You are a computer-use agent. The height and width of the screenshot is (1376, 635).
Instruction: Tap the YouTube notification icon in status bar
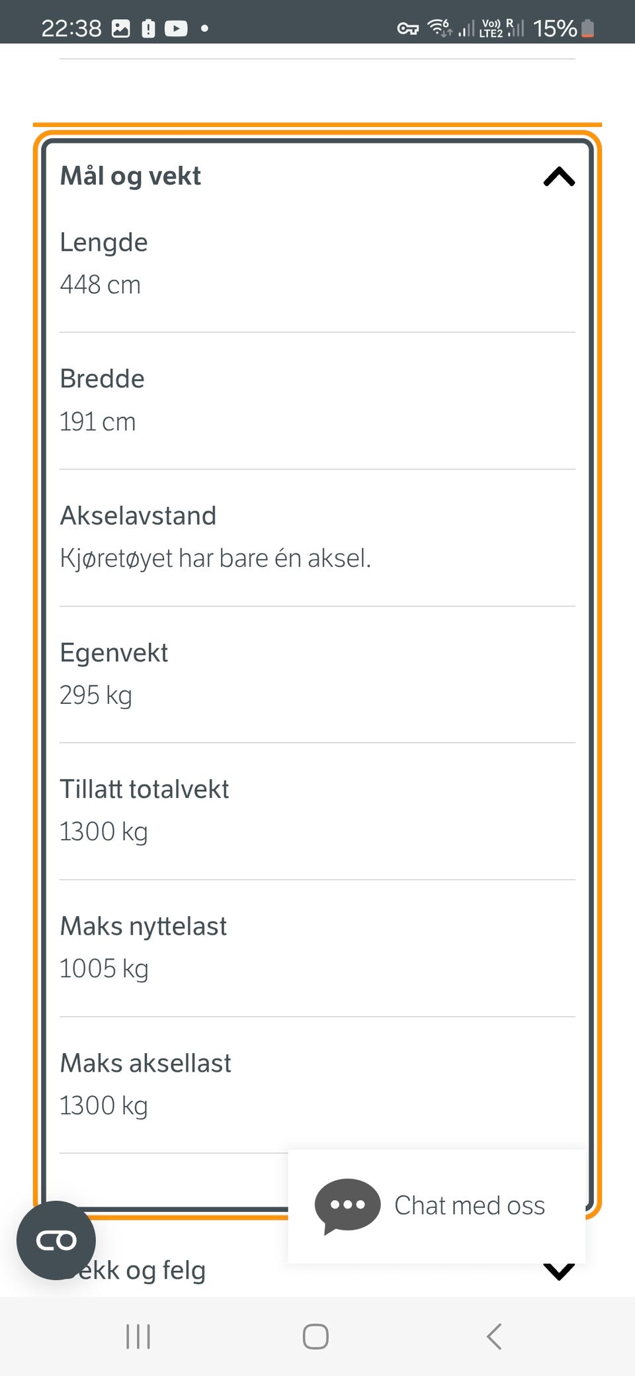pos(176,28)
